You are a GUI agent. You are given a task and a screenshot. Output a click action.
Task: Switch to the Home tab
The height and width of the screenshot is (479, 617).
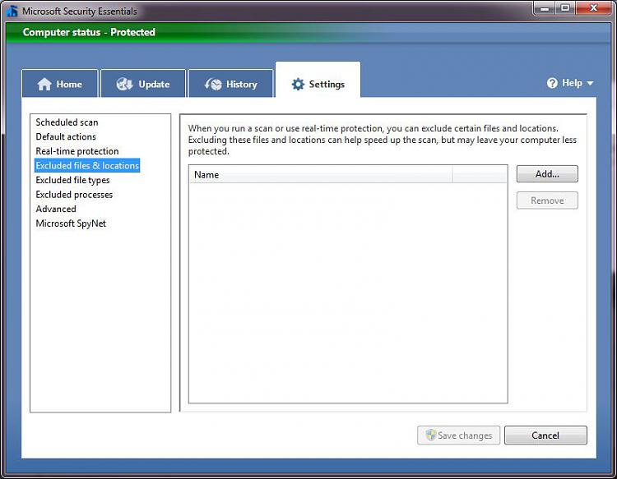tap(60, 83)
